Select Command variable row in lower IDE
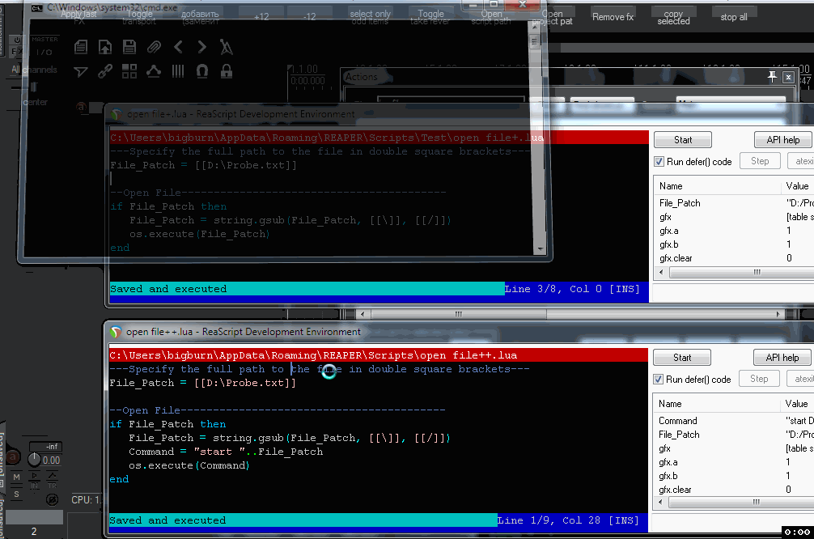The height and width of the screenshot is (539, 814). click(733, 421)
